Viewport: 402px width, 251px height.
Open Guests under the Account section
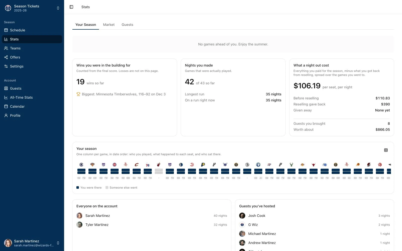pos(32,88)
